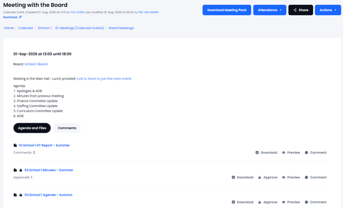
Task: Open TNC GM ADMIN user profile link
Action: pos(148,12)
